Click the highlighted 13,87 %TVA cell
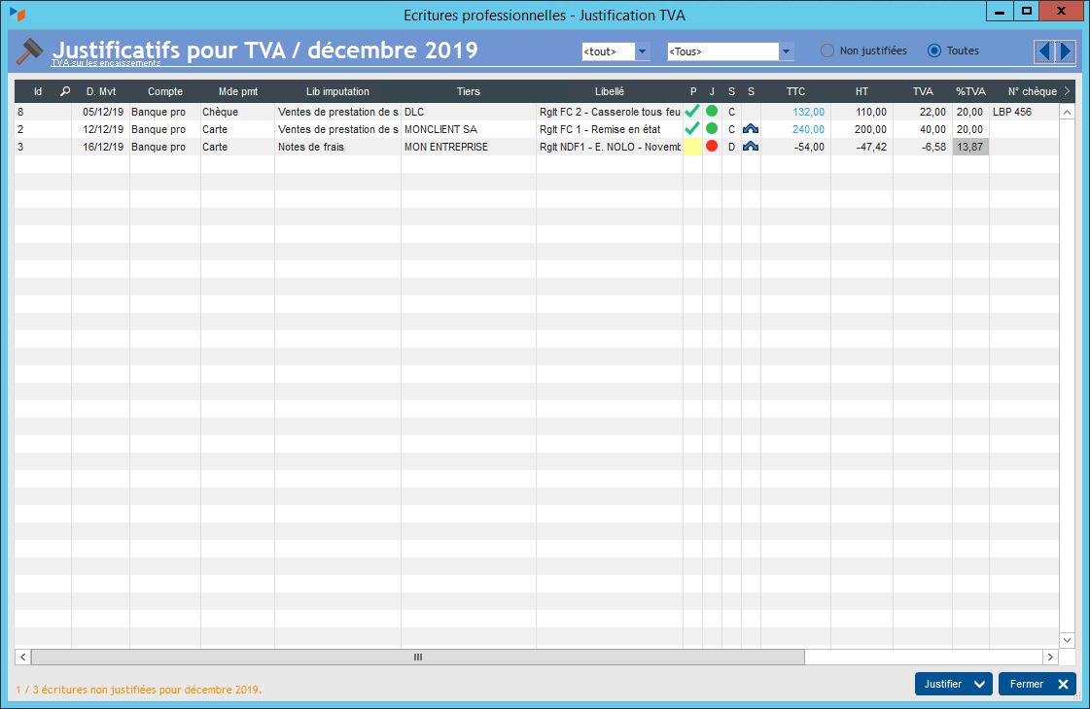This screenshot has height=709, width=1090. click(x=970, y=147)
